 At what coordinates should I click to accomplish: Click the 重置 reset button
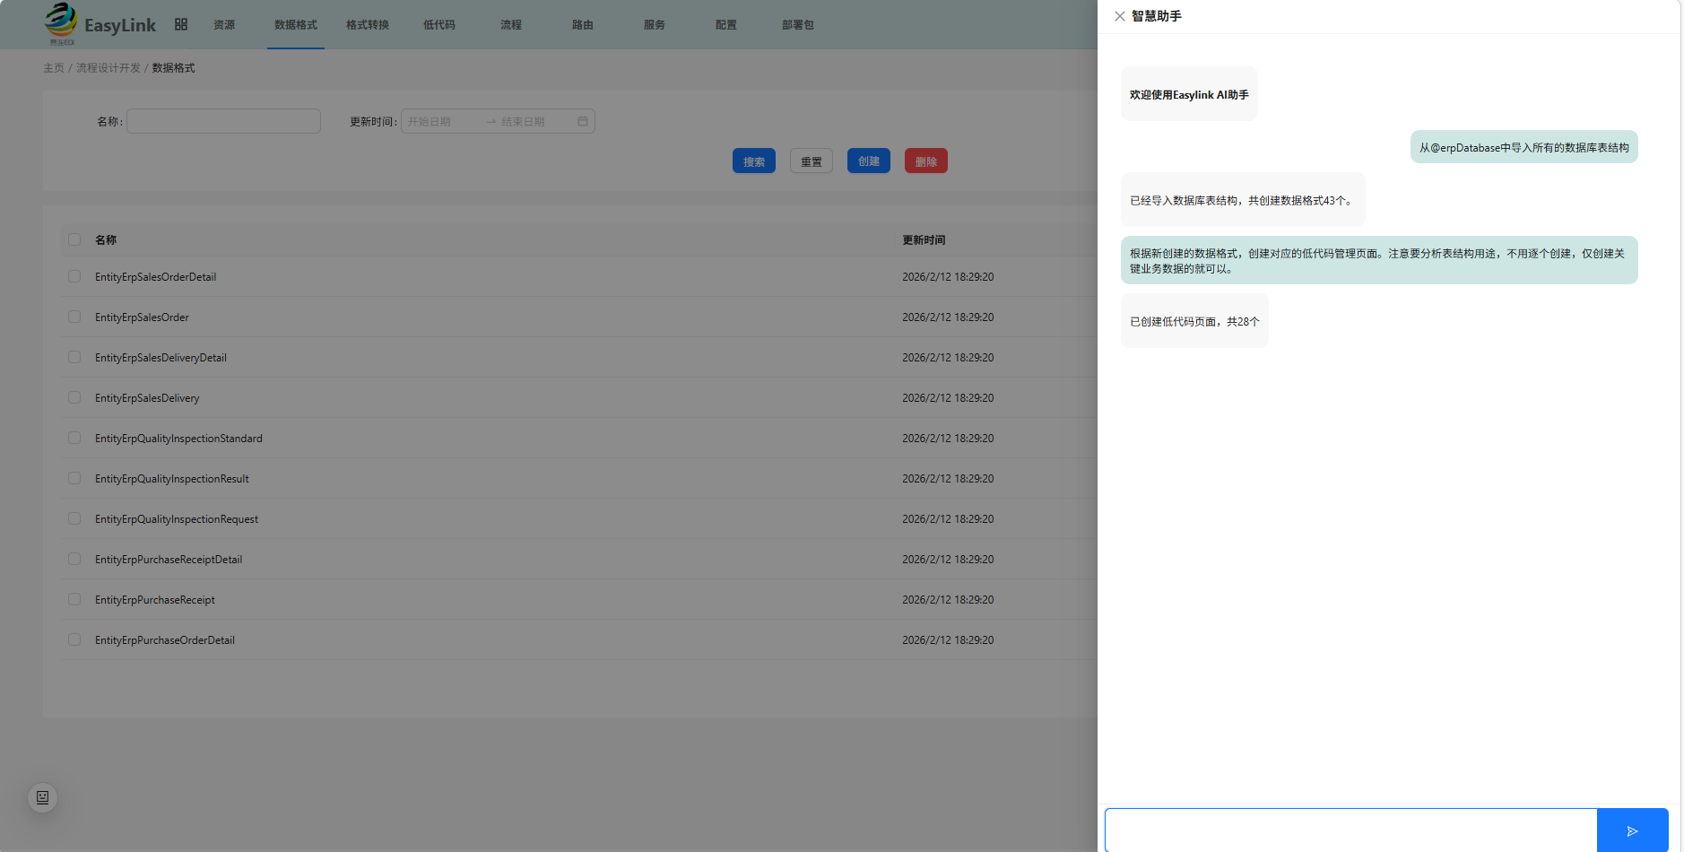pyautogui.click(x=812, y=161)
